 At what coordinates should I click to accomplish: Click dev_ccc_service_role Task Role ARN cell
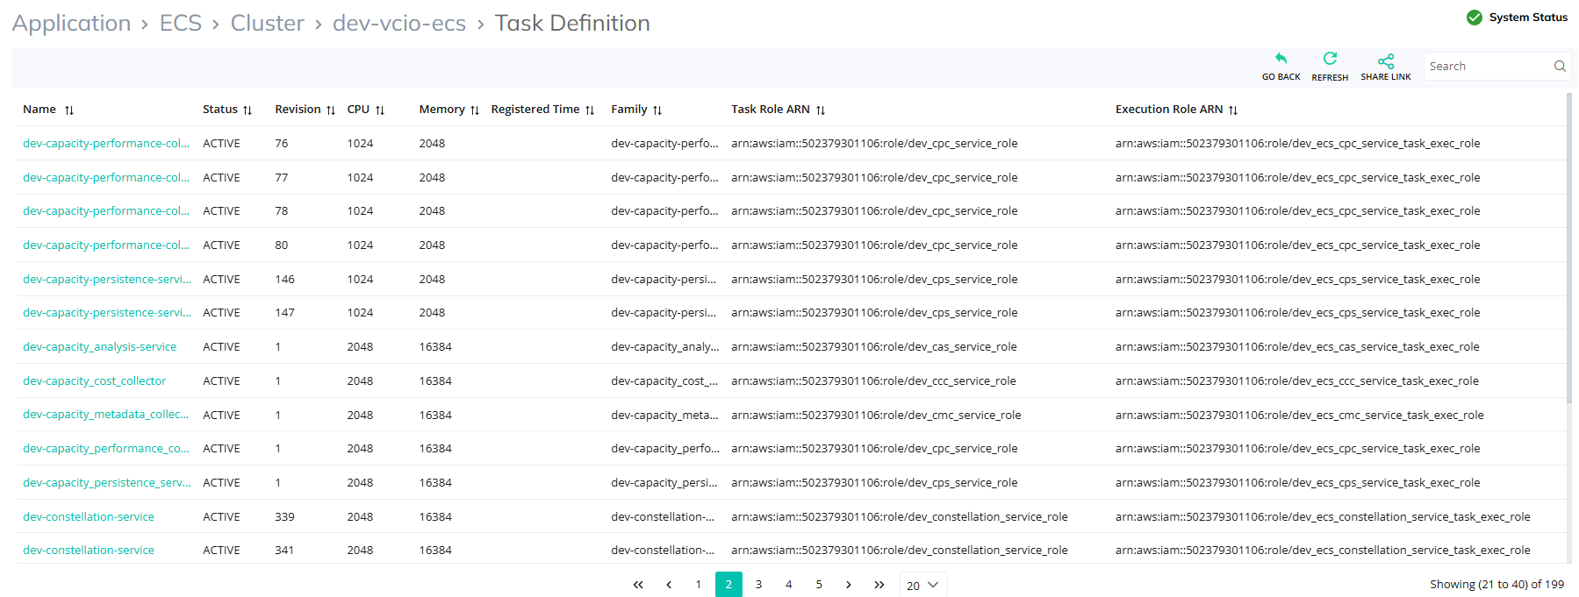click(873, 381)
